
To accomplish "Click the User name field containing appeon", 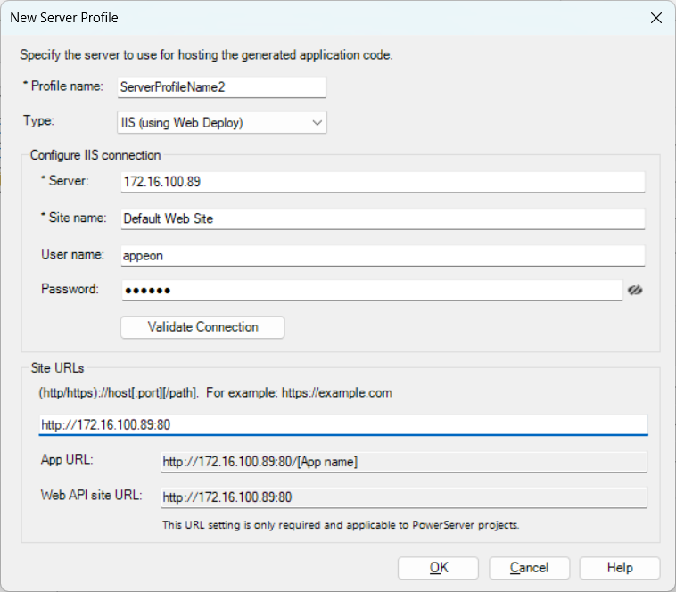I will pyautogui.click(x=382, y=255).
